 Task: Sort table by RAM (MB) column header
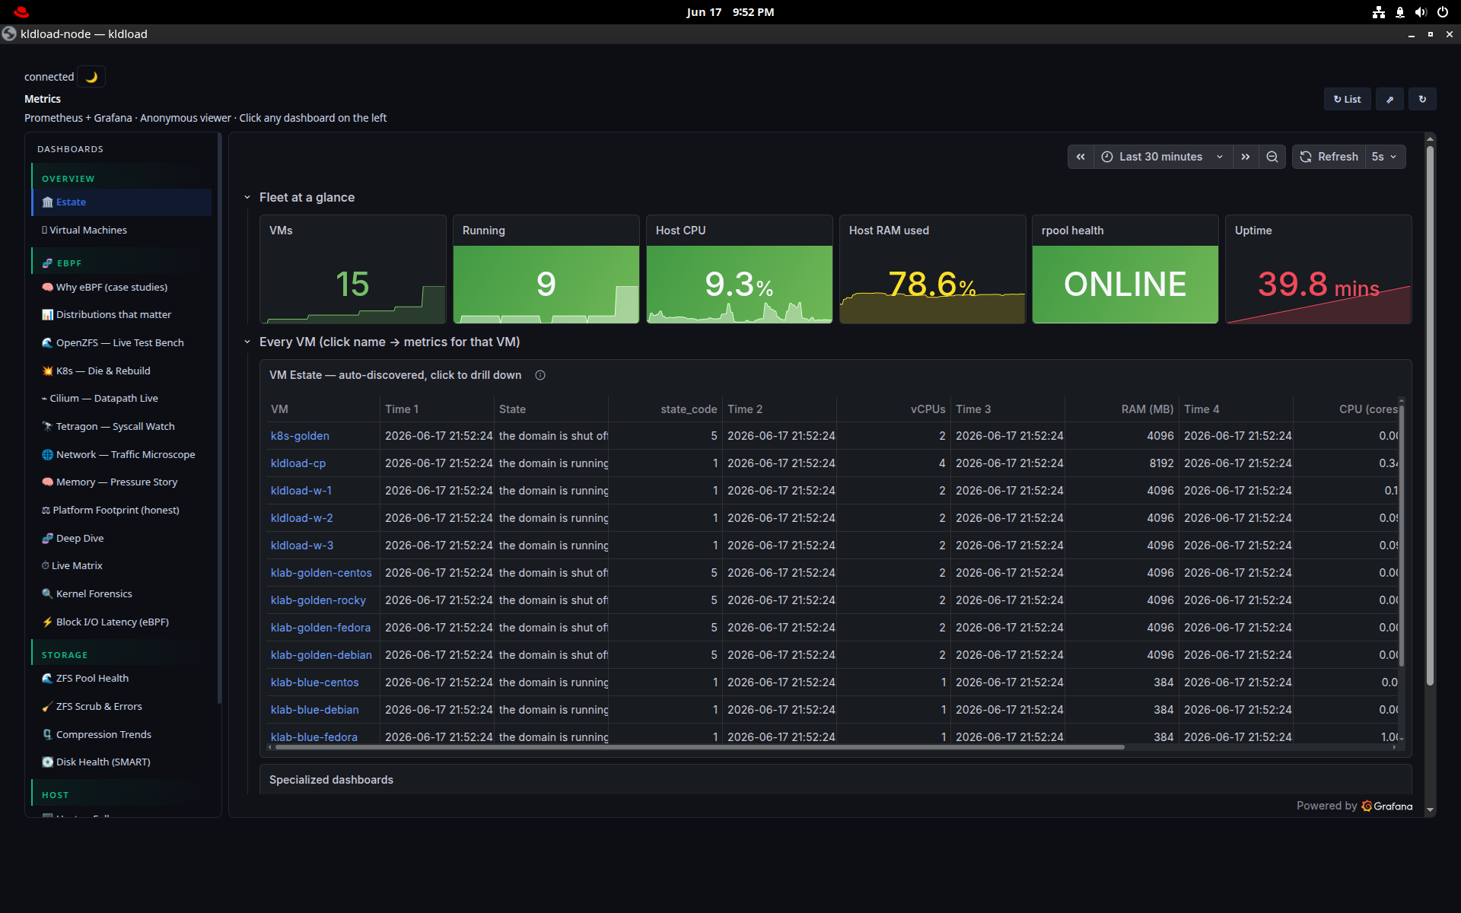[1147, 409]
